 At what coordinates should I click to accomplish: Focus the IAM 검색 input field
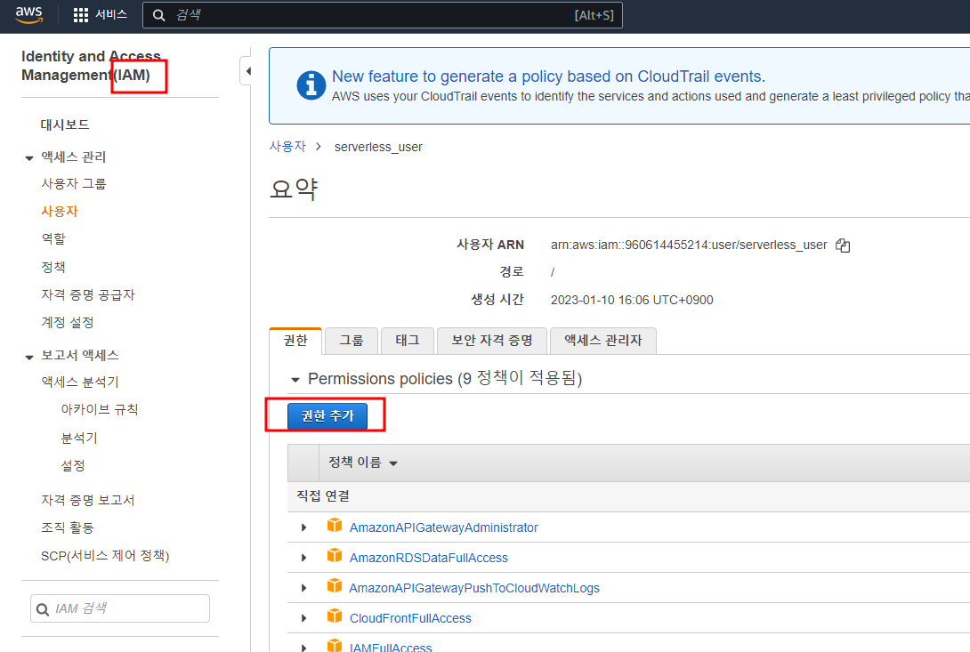(x=120, y=608)
